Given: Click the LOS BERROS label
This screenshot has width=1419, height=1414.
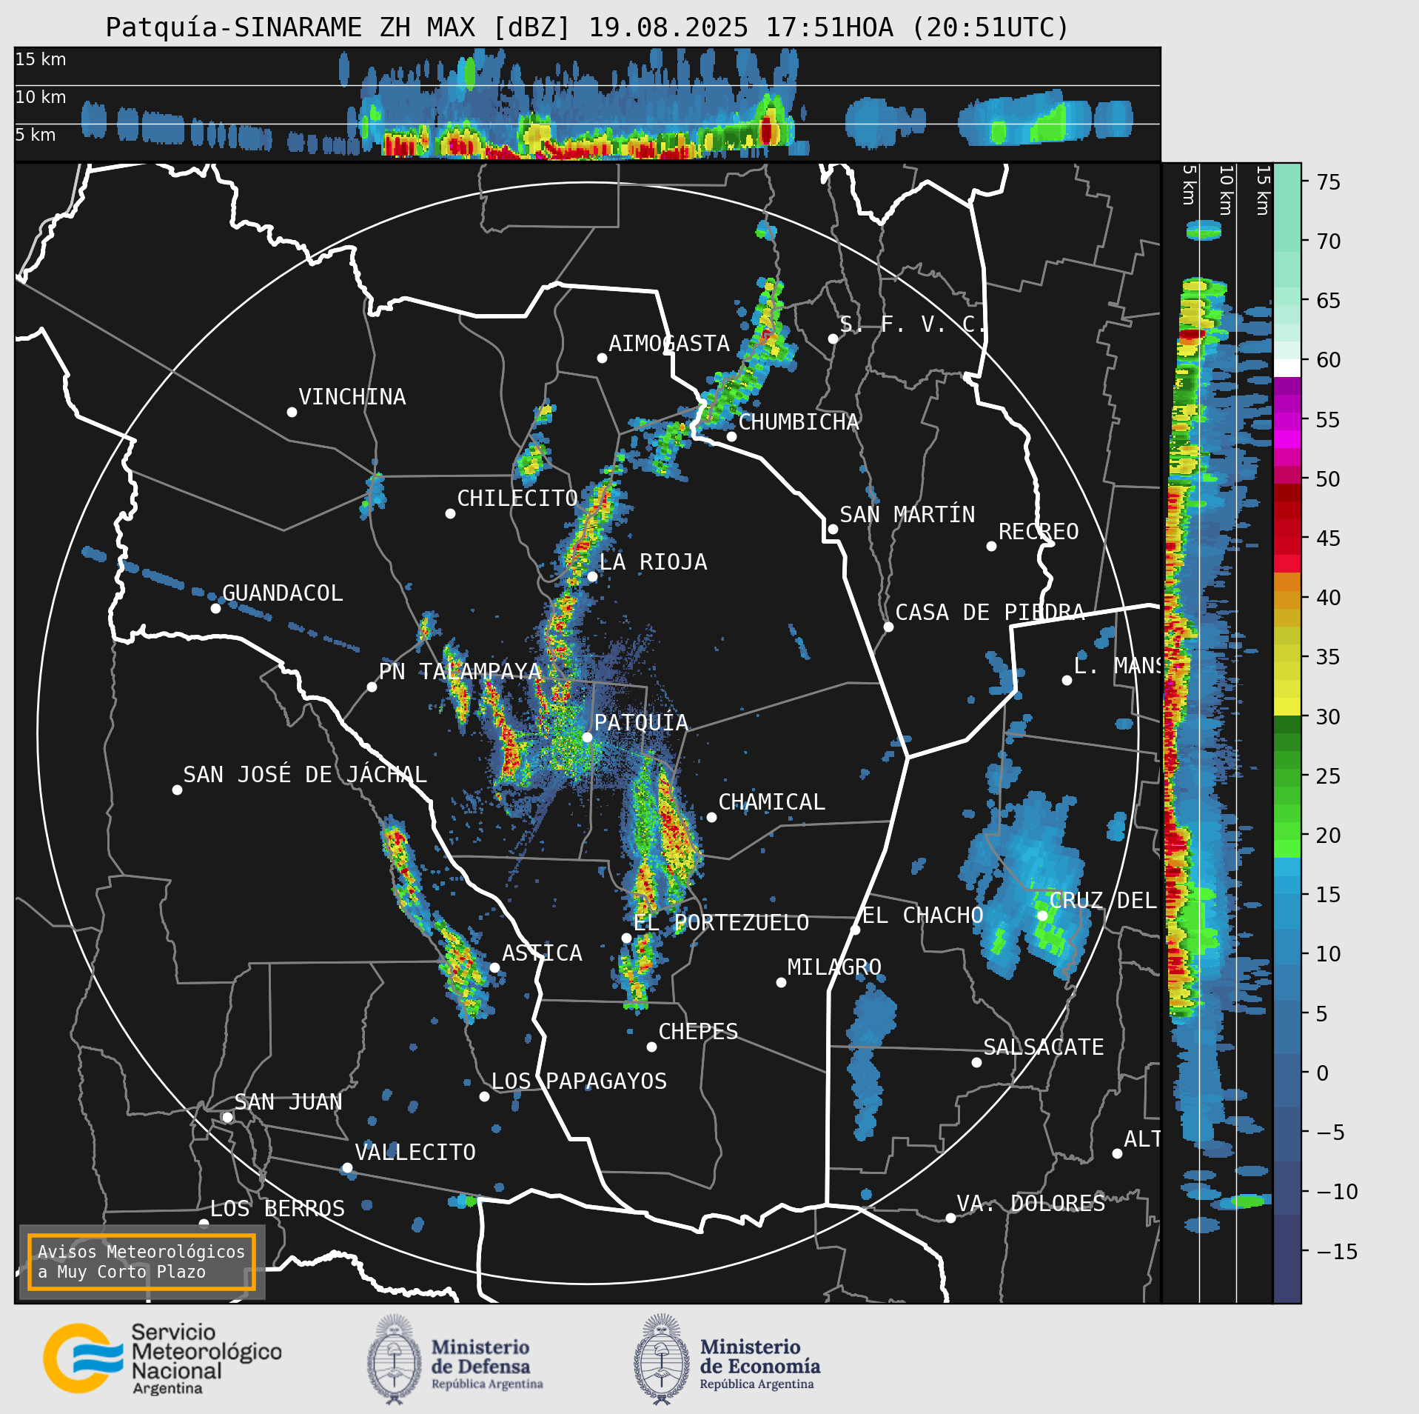Looking at the screenshot, I should [278, 1209].
